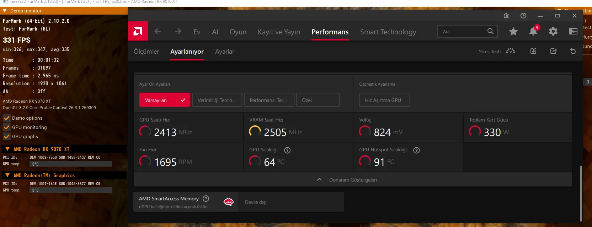The height and width of the screenshot is (227, 592).
Task: Open the Performans tab
Action: 330,32
